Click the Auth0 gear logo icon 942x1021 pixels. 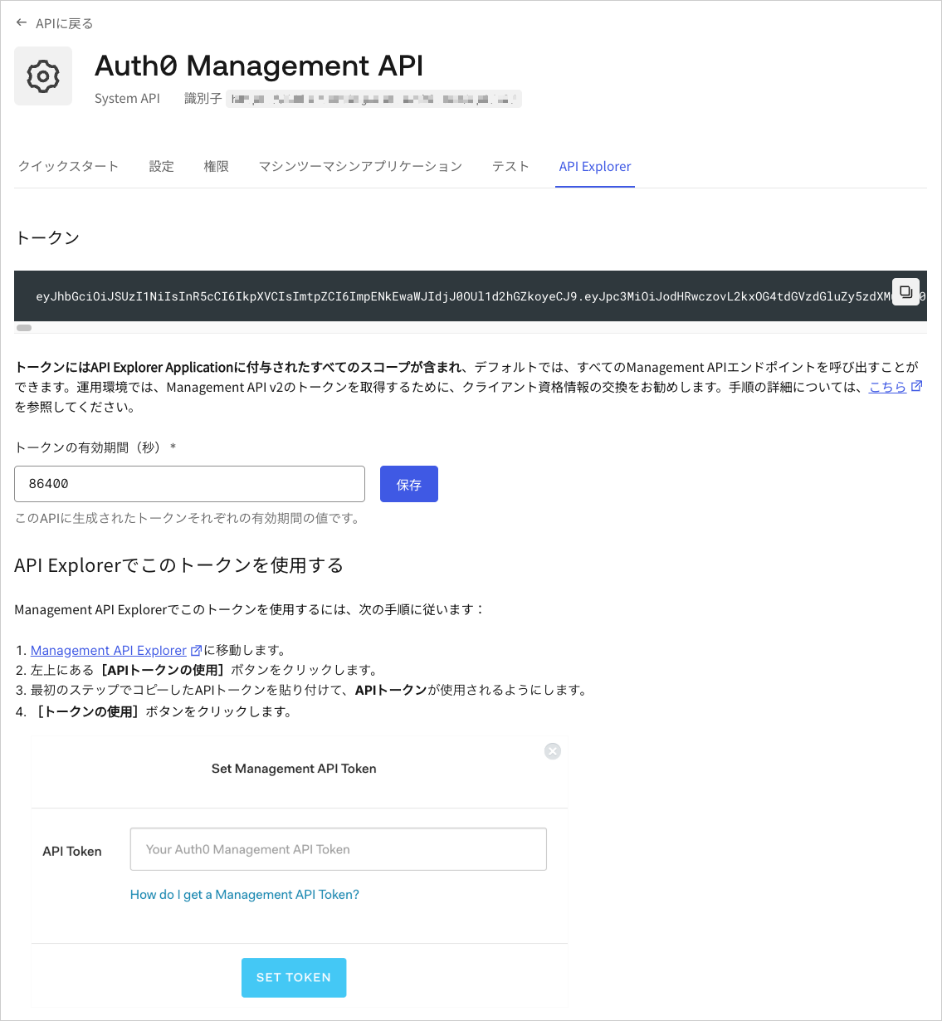click(43, 76)
